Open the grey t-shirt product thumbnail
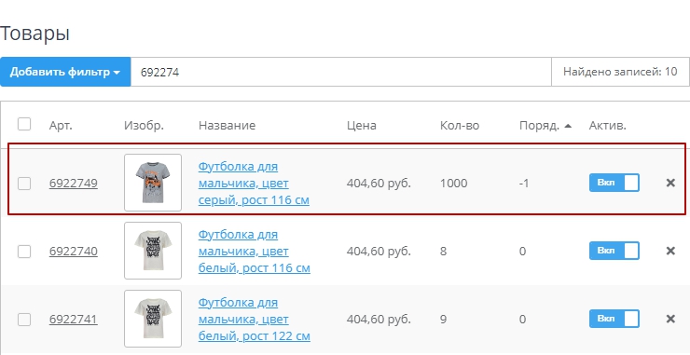This screenshot has height=355, width=690. 153,183
